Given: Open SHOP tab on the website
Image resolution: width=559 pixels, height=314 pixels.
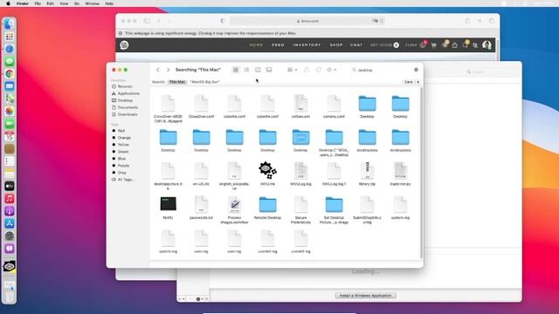Looking at the screenshot, I should (336, 45).
